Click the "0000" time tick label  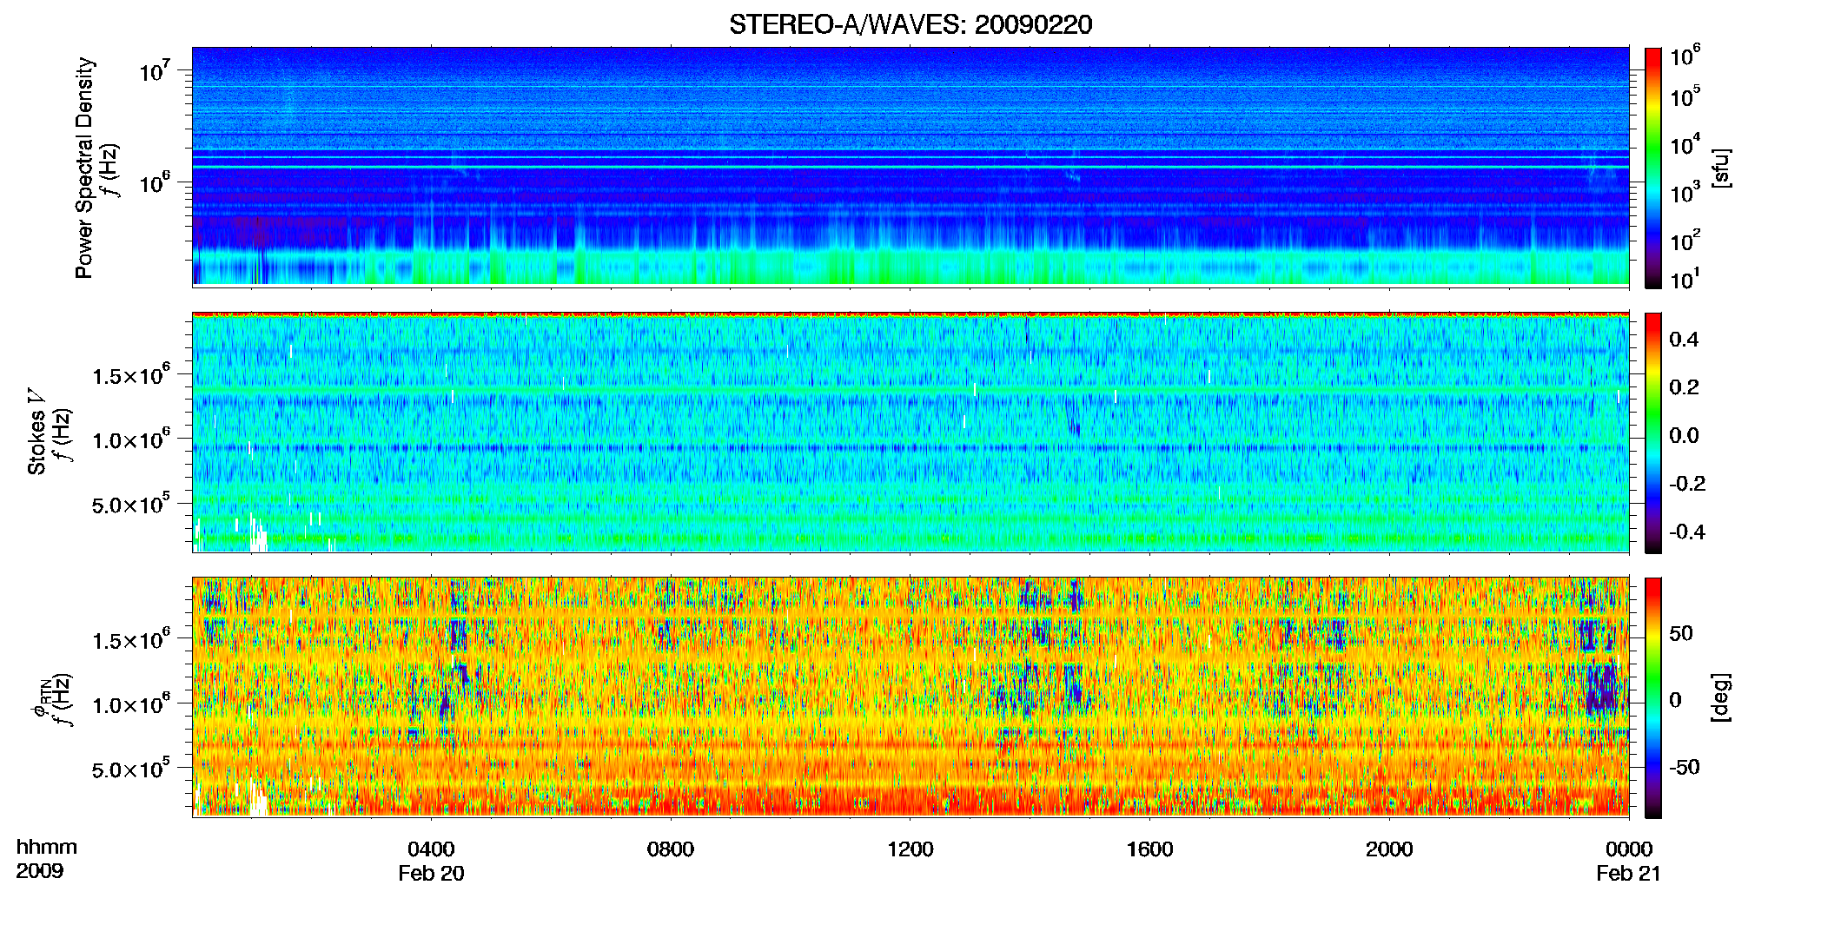(x=1629, y=849)
